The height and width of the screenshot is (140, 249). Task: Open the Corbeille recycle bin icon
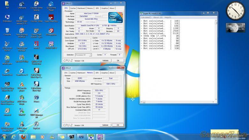(x=7, y=32)
